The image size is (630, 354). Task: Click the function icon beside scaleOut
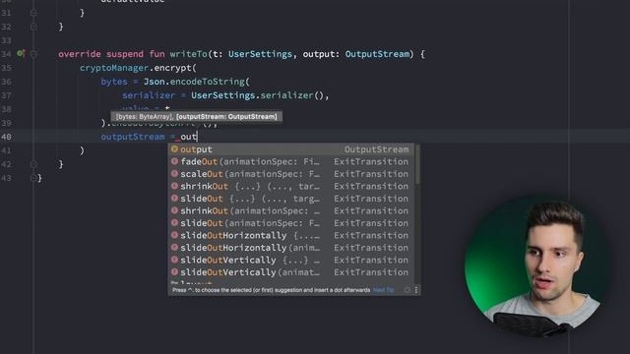174,174
